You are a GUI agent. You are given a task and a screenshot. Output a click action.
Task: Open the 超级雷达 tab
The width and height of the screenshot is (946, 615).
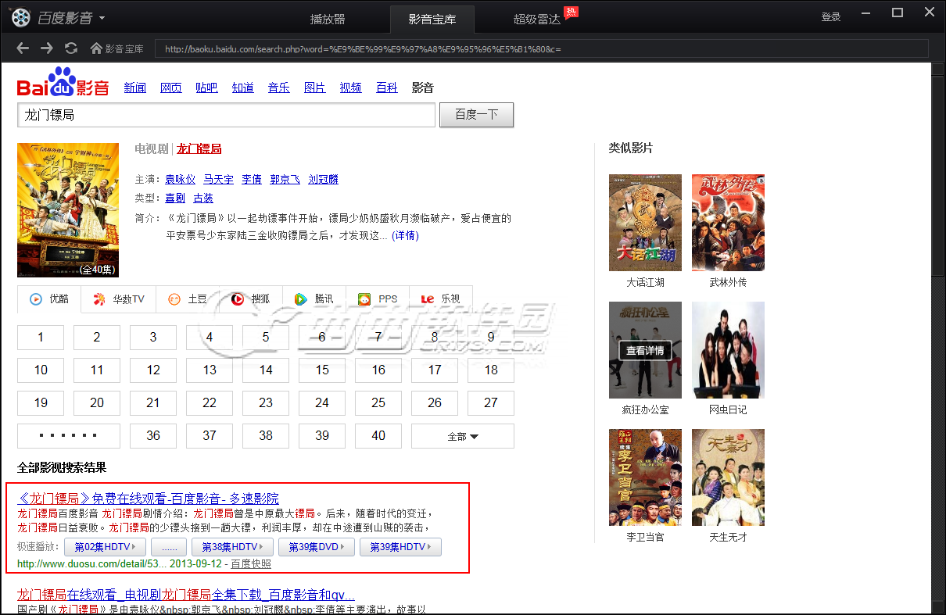click(537, 19)
